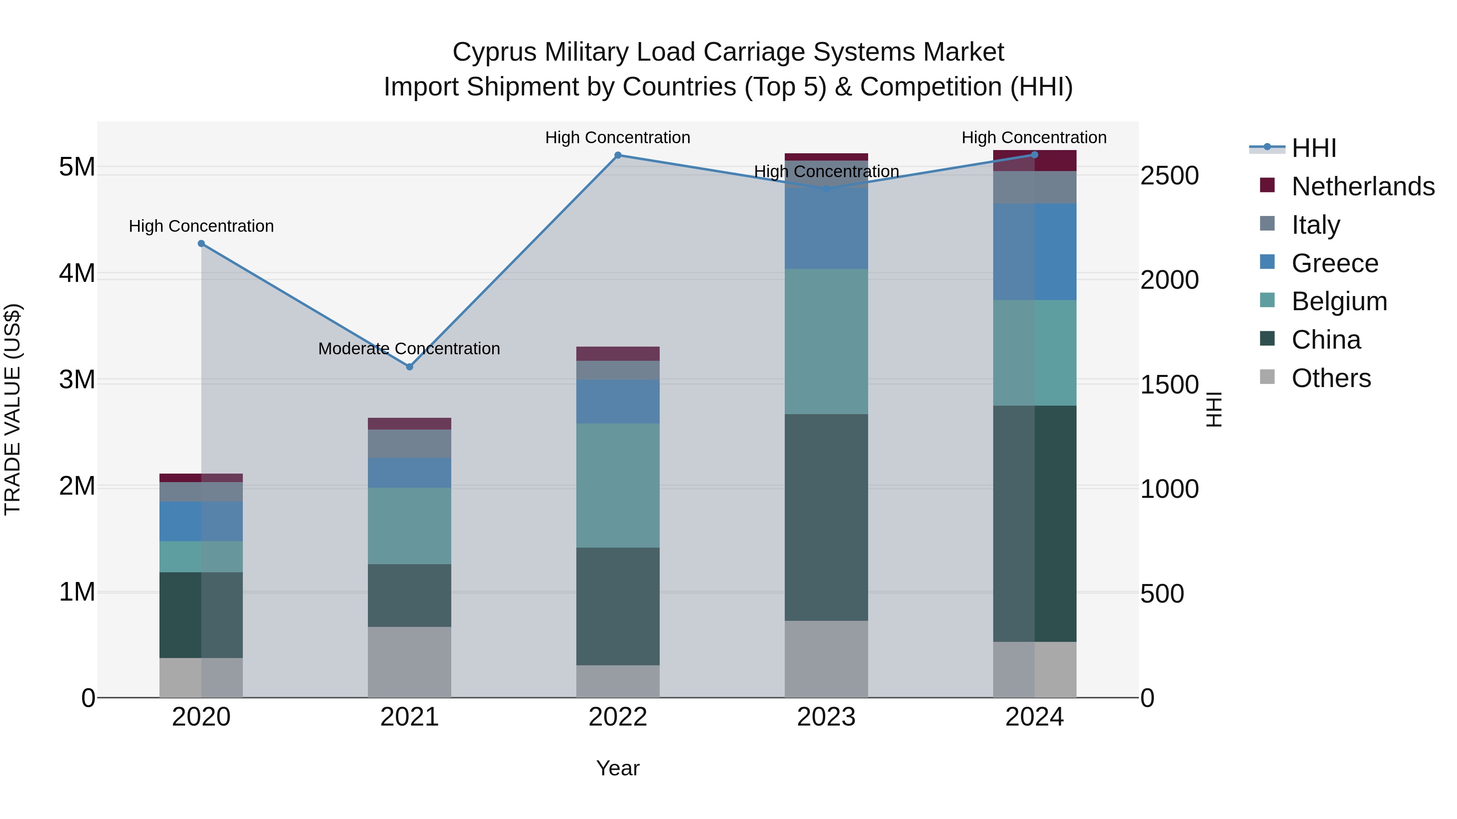The image size is (1457, 819).
Task: Click the Greece blue legend swatch
Action: coord(1268,262)
